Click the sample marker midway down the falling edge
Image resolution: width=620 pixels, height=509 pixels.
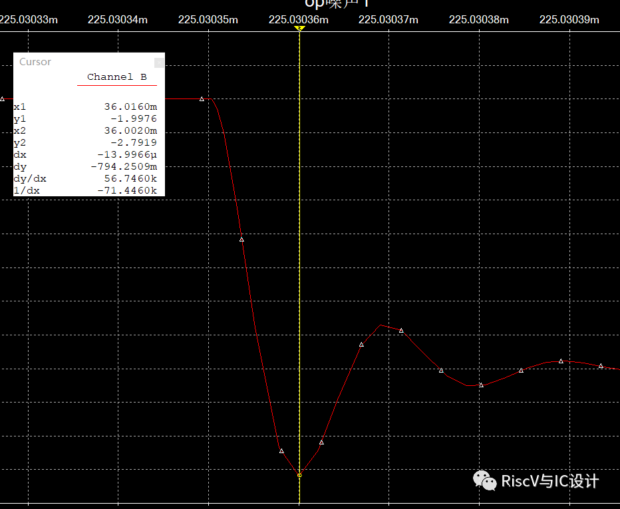(x=241, y=239)
